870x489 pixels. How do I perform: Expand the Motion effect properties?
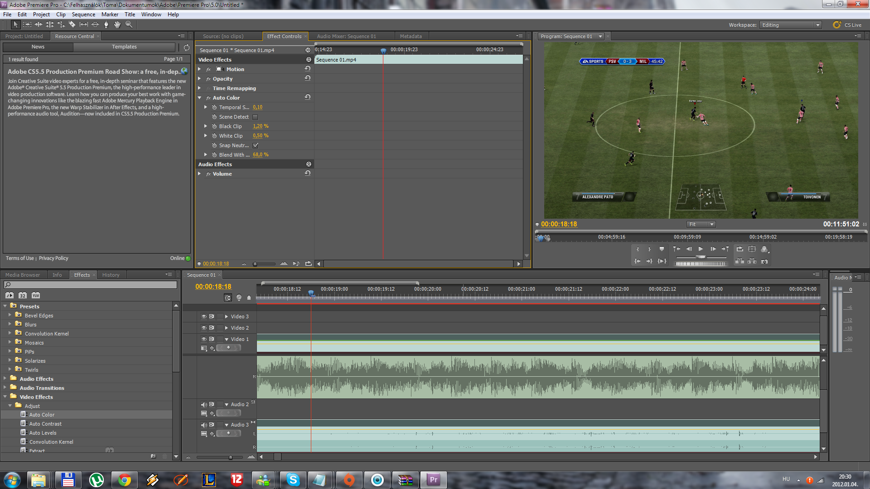(199, 69)
